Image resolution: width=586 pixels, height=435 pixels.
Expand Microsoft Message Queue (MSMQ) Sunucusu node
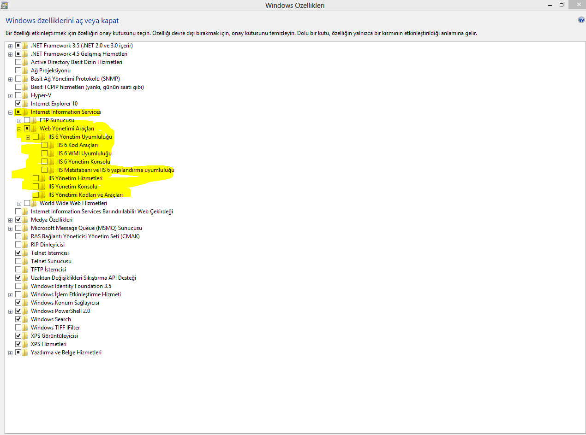(x=10, y=229)
